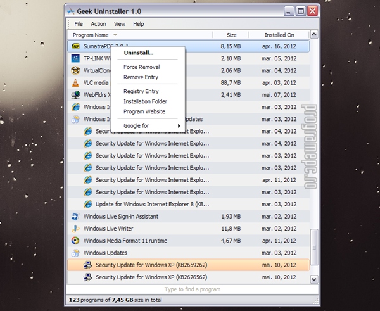
Task: Open Program Website from context menu
Action: [x=144, y=111]
